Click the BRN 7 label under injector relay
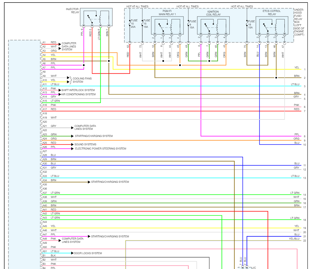The height and width of the screenshot is (269, 309). pyautogui.click(x=107, y=33)
